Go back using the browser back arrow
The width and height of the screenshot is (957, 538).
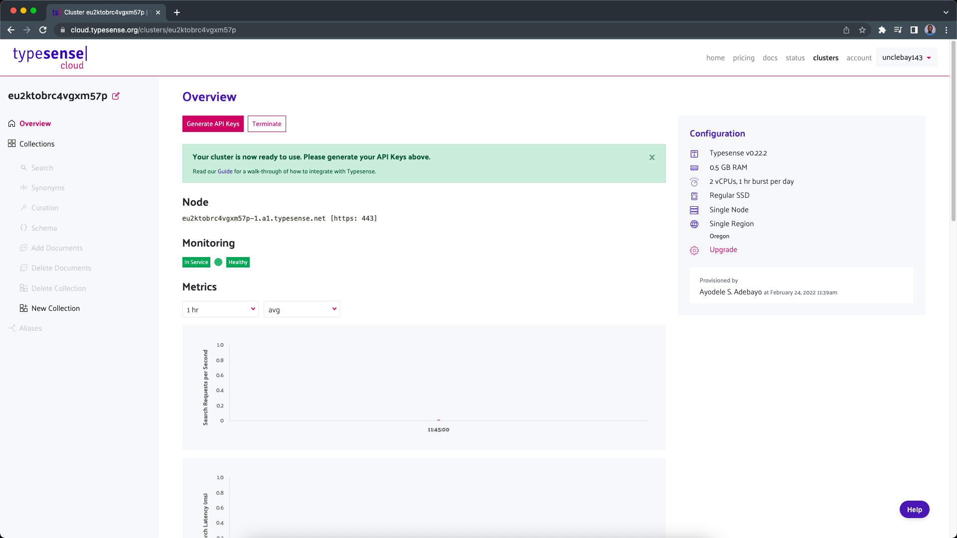pos(11,30)
